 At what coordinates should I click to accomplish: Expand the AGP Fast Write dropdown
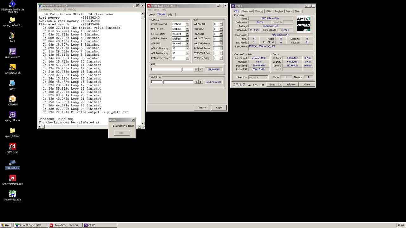coord(187,39)
